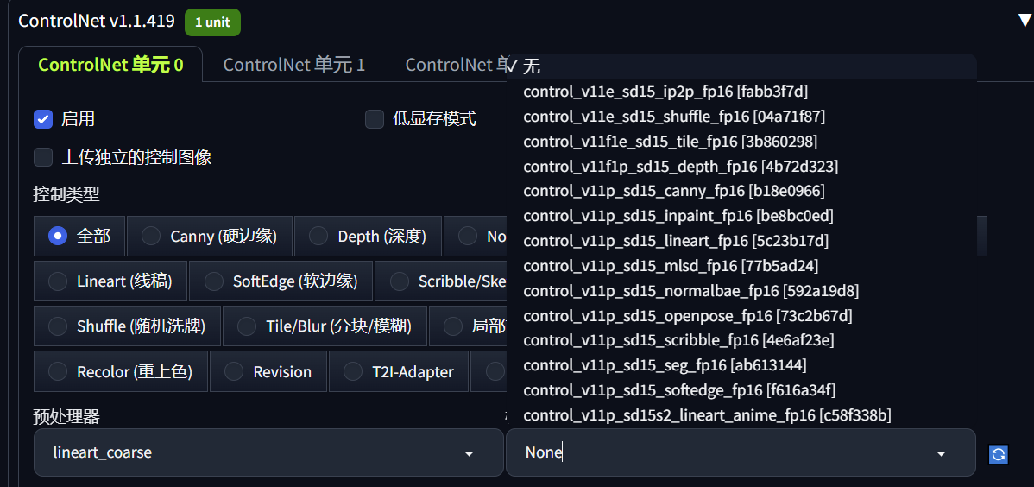The image size is (1034, 487).
Task: Select Recolor (重上色) control type
Action: pos(121,371)
